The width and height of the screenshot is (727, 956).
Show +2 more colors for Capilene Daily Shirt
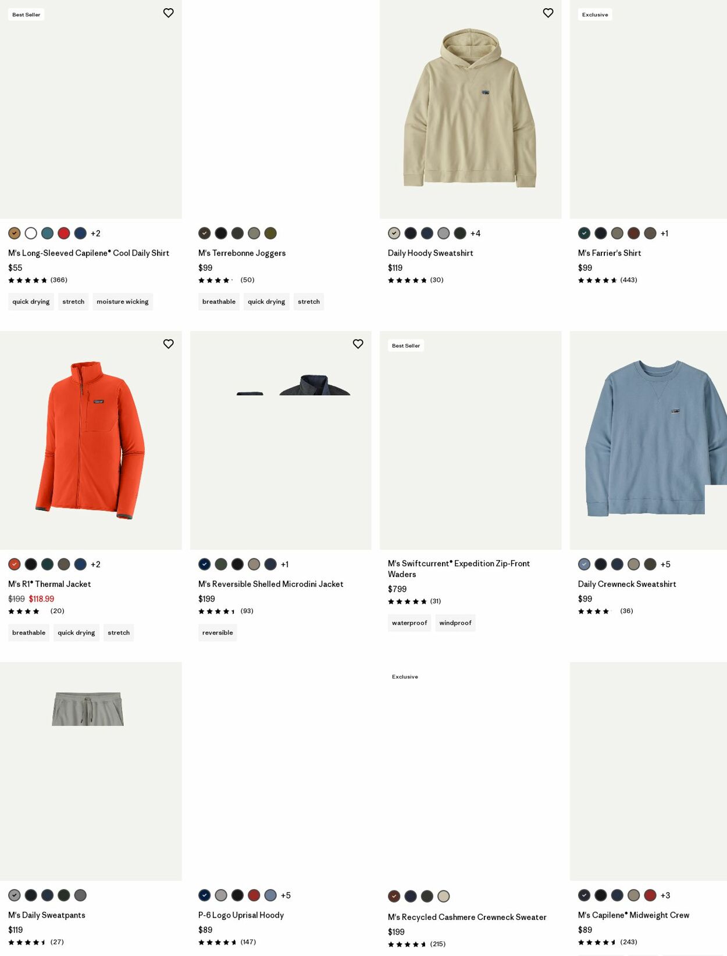tap(96, 234)
